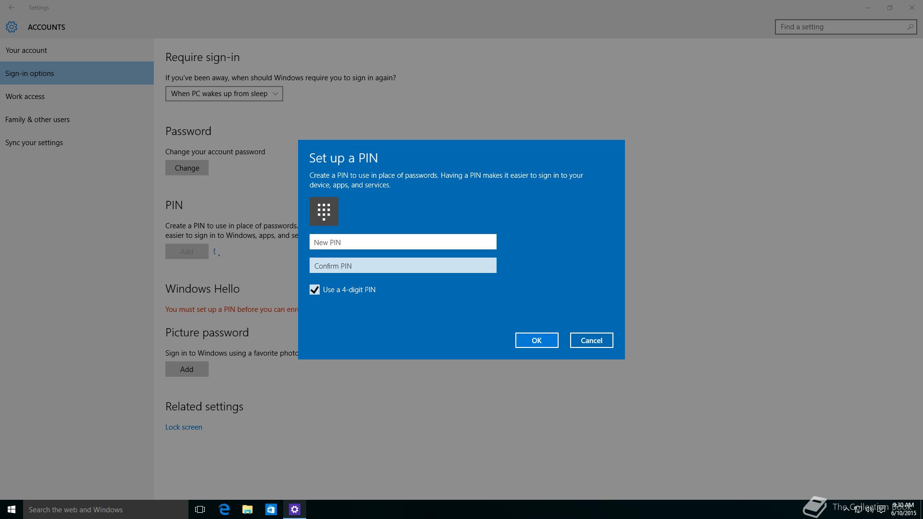Screen dimensions: 923x519
Task: Click the Accounts gear icon
Action: pos(12,27)
